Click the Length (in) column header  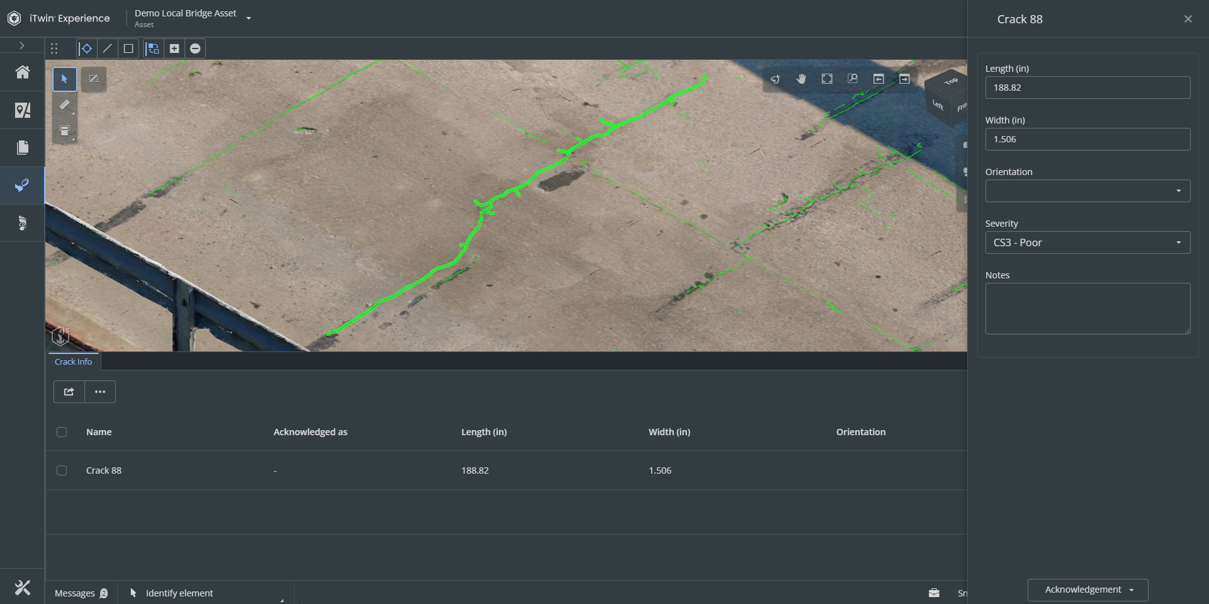click(x=484, y=432)
